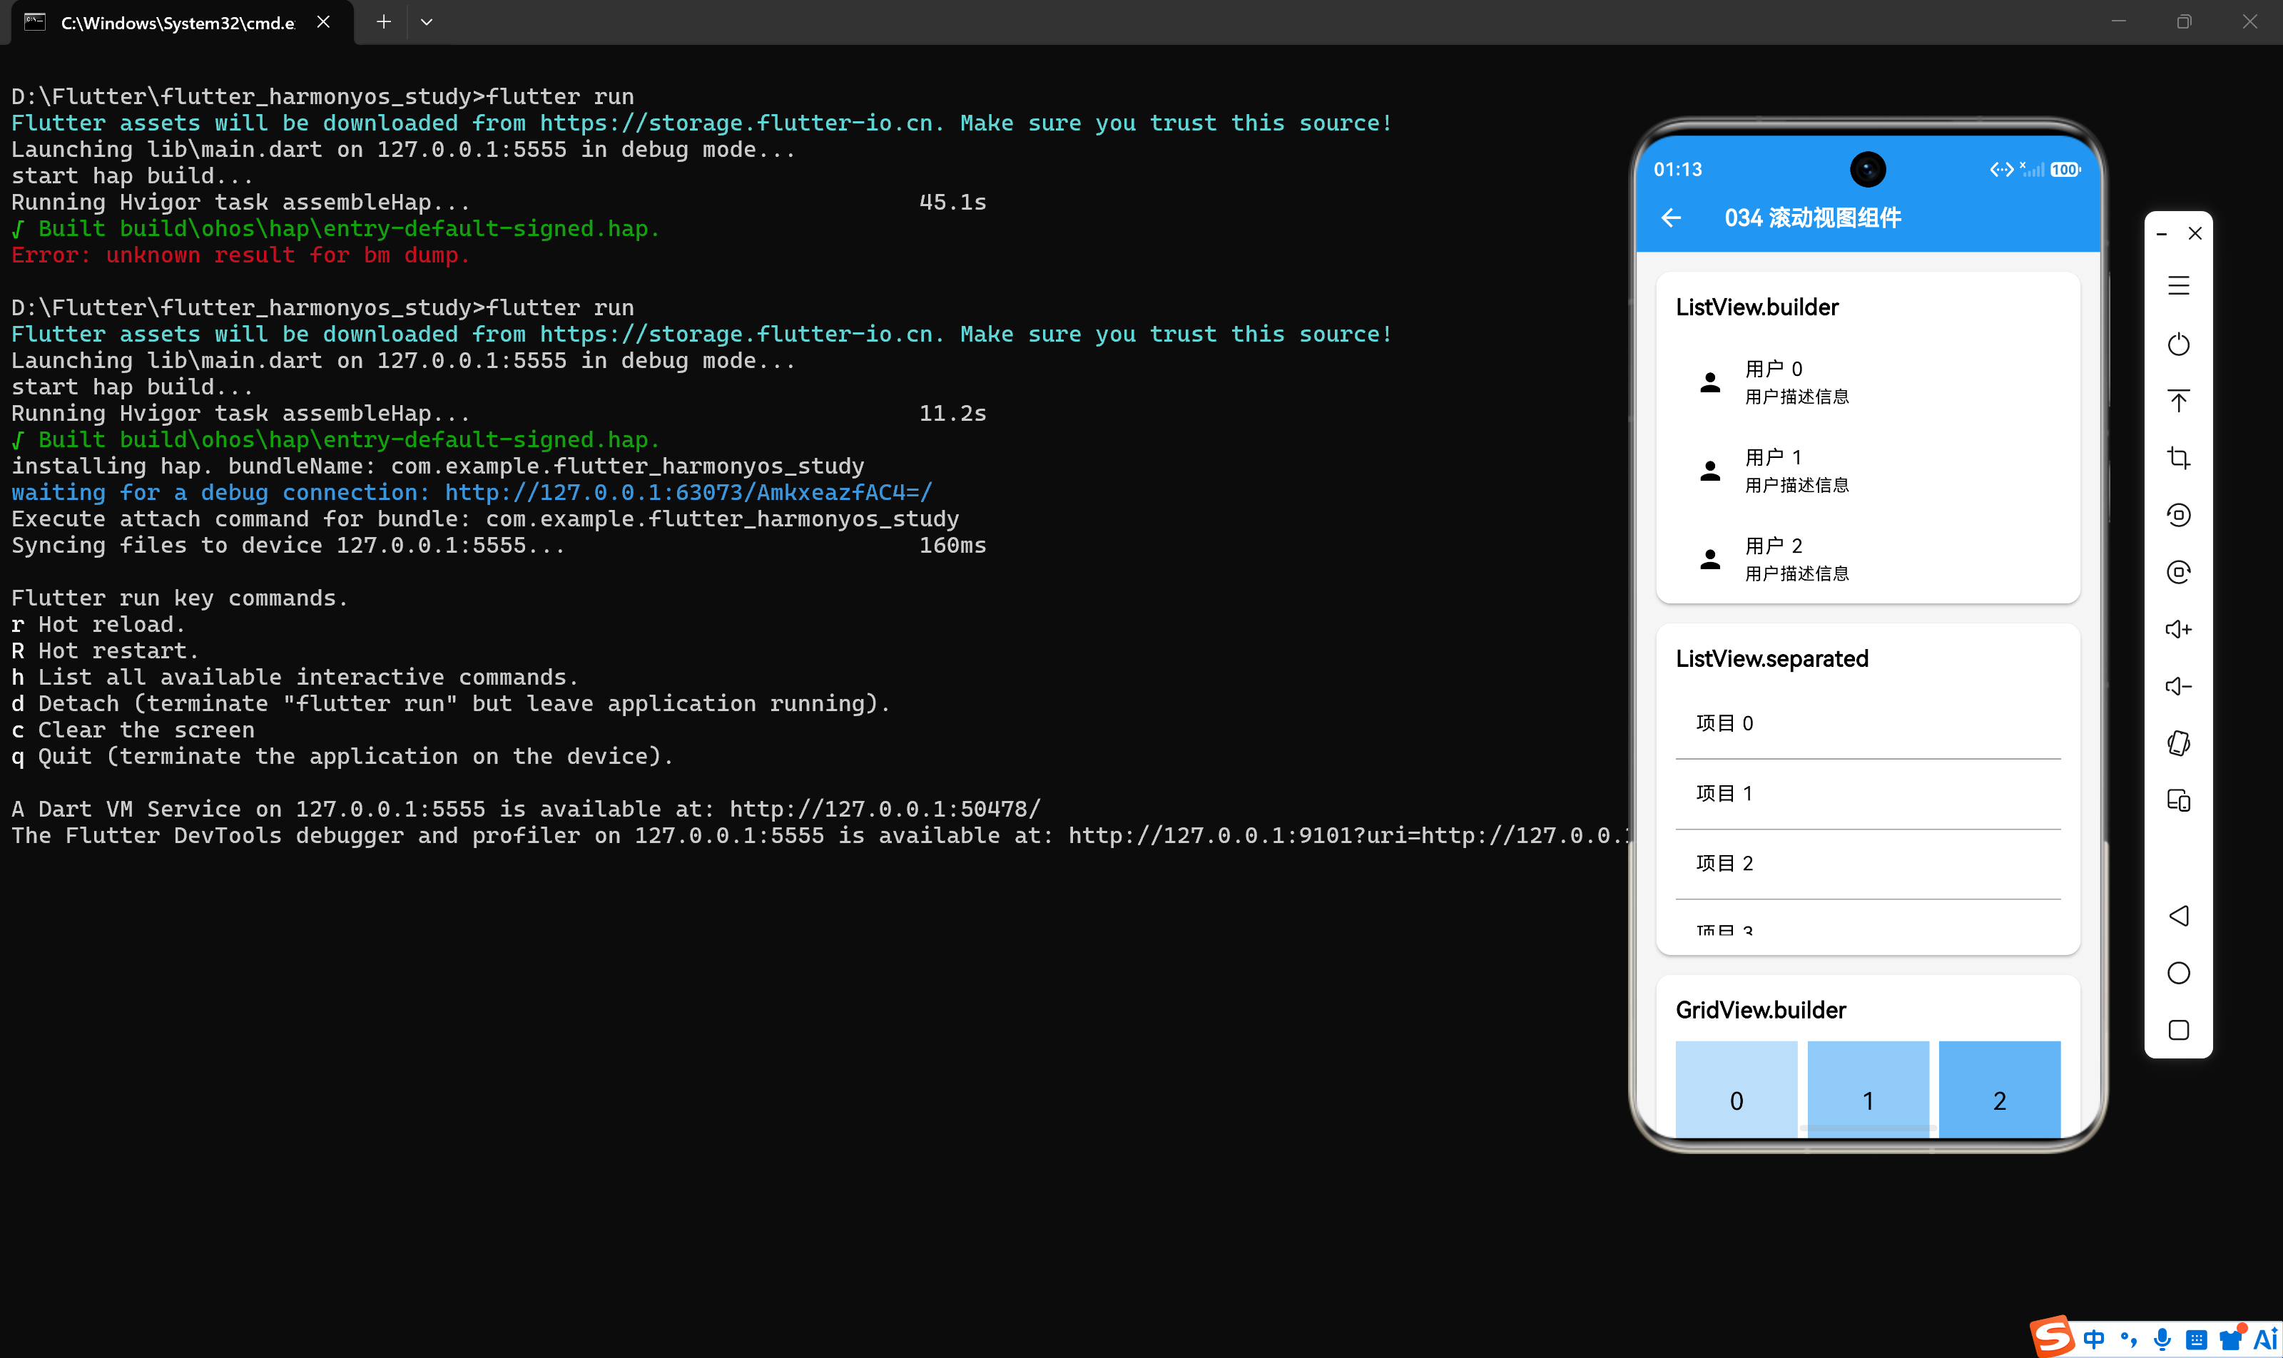Click the upward arrow with bar icon in emulator toolbar

pos(2179,401)
